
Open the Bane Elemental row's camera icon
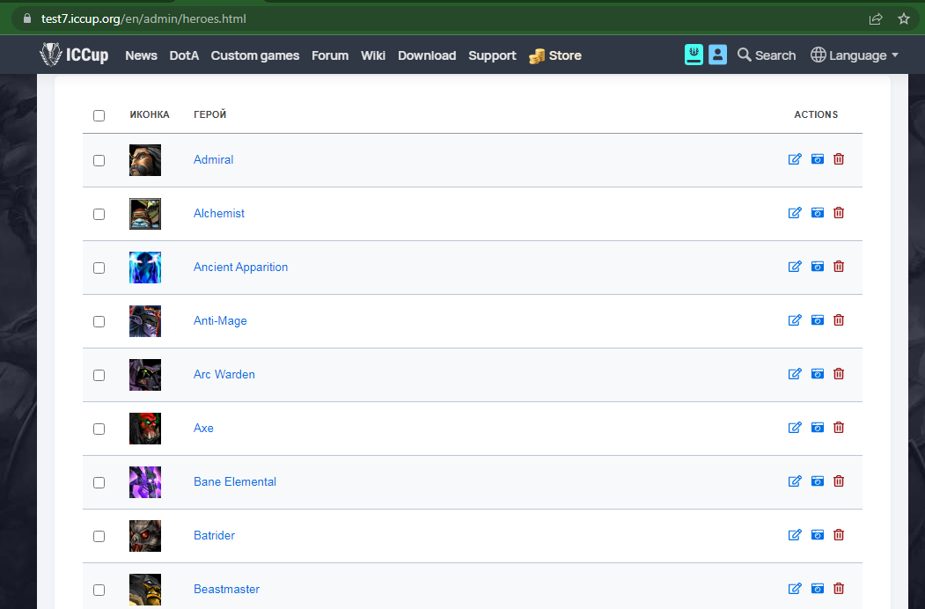click(817, 481)
